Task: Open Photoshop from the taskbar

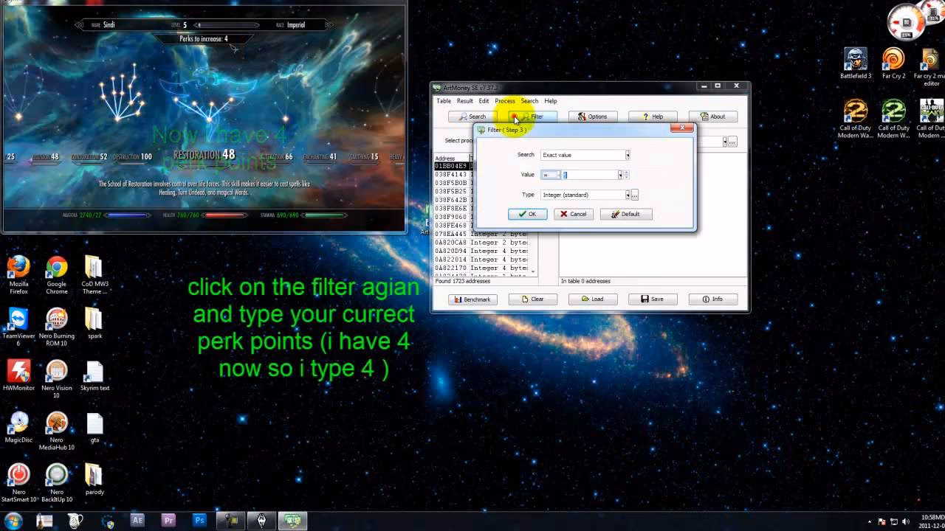Action: [199, 521]
